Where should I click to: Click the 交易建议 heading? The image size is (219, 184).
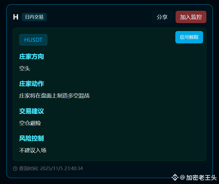point(32,111)
